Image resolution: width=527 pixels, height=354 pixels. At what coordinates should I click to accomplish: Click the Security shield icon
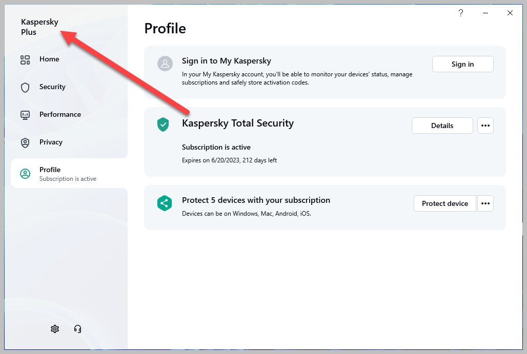point(25,88)
